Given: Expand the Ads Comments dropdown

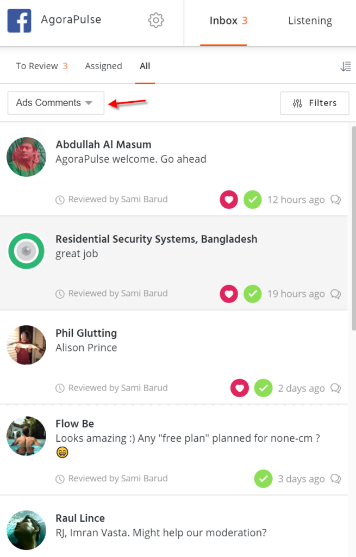Looking at the screenshot, I should (55, 103).
